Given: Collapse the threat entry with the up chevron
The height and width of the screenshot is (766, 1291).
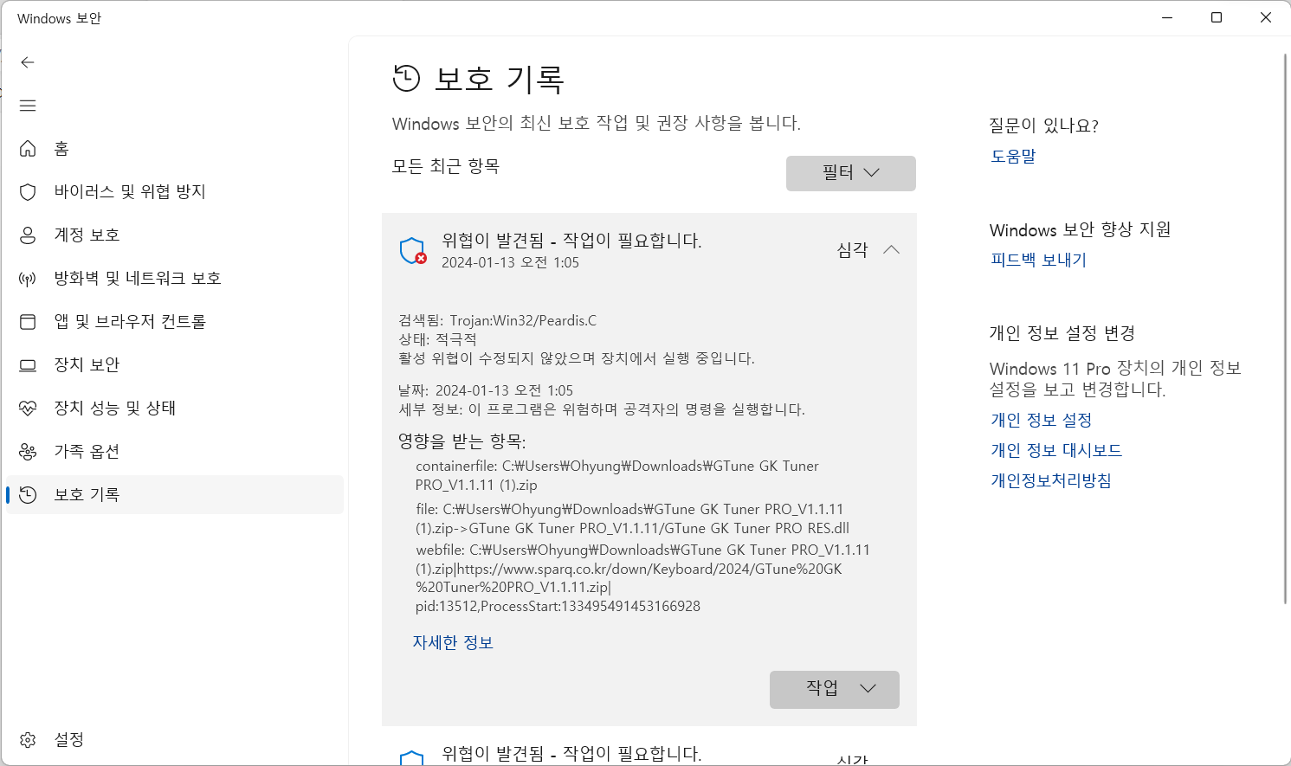Looking at the screenshot, I should tap(891, 250).
